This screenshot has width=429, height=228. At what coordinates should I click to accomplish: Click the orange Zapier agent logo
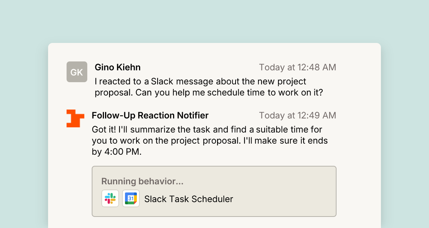point(75,118)
